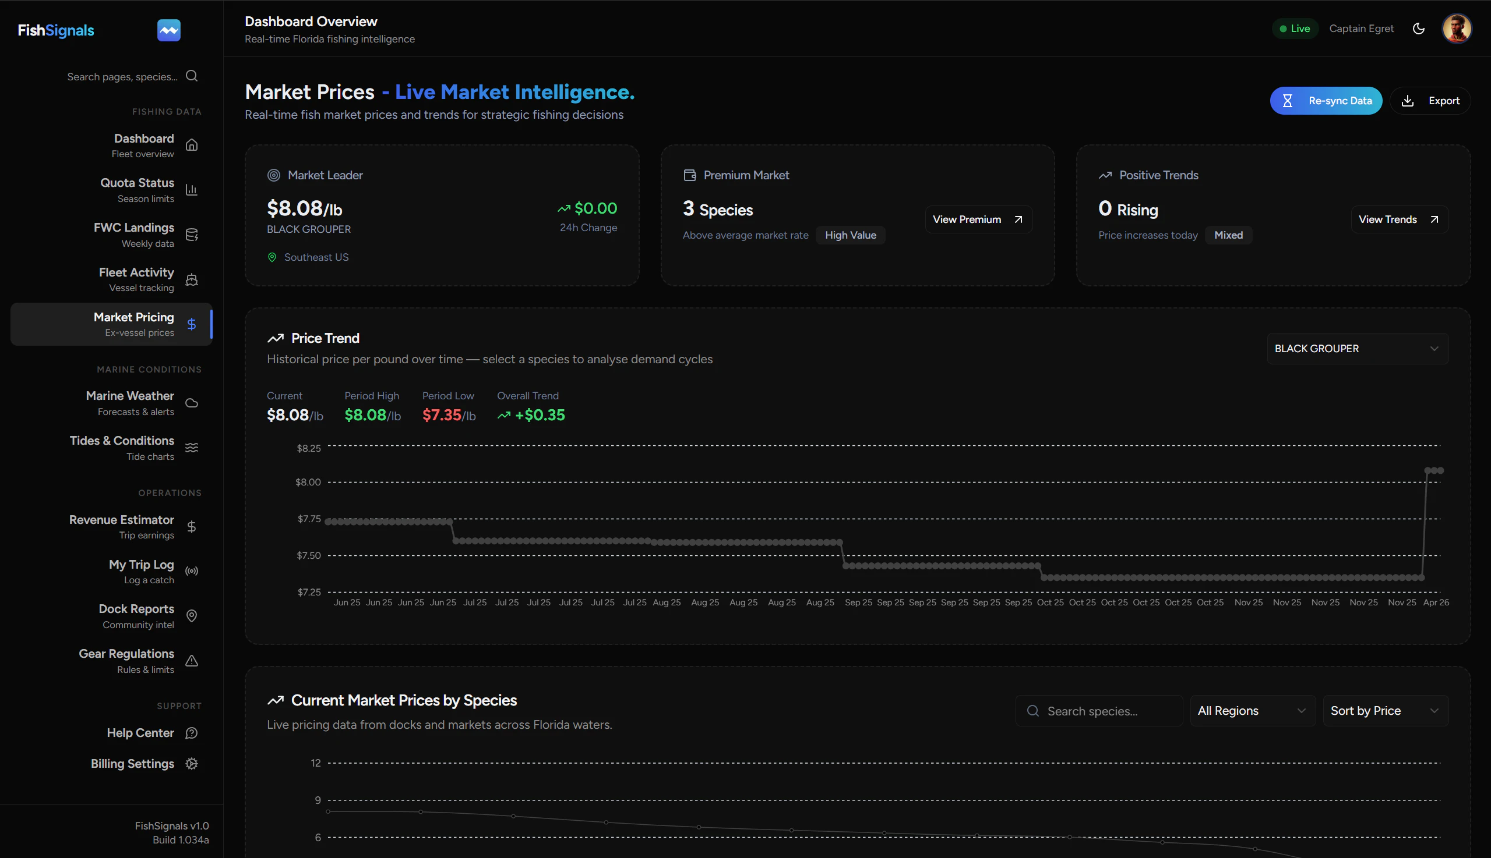Open My Trip Log menu item
This screenshot has width=1491, height=858.
[x=111, y=572]
